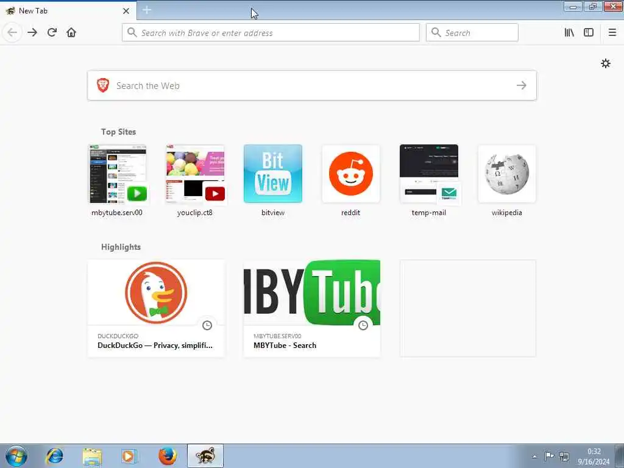
Task: Open Windows Media Player from taskbar
Action: (129, 456)
